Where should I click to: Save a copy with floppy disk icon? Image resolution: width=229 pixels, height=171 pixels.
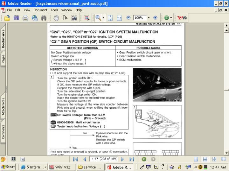[x=16, y=18]
